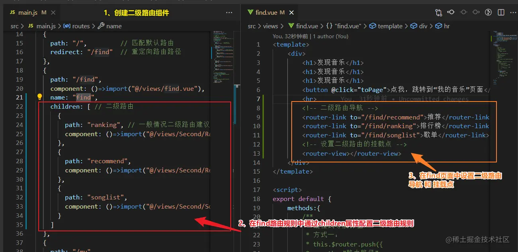
Task: Open more actions menu in find.vue editor
Action: tap(513, 12)
